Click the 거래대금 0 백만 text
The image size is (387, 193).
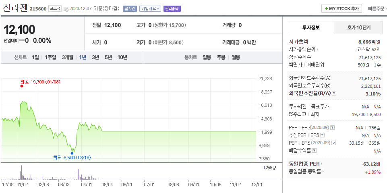tap(239, 42)
